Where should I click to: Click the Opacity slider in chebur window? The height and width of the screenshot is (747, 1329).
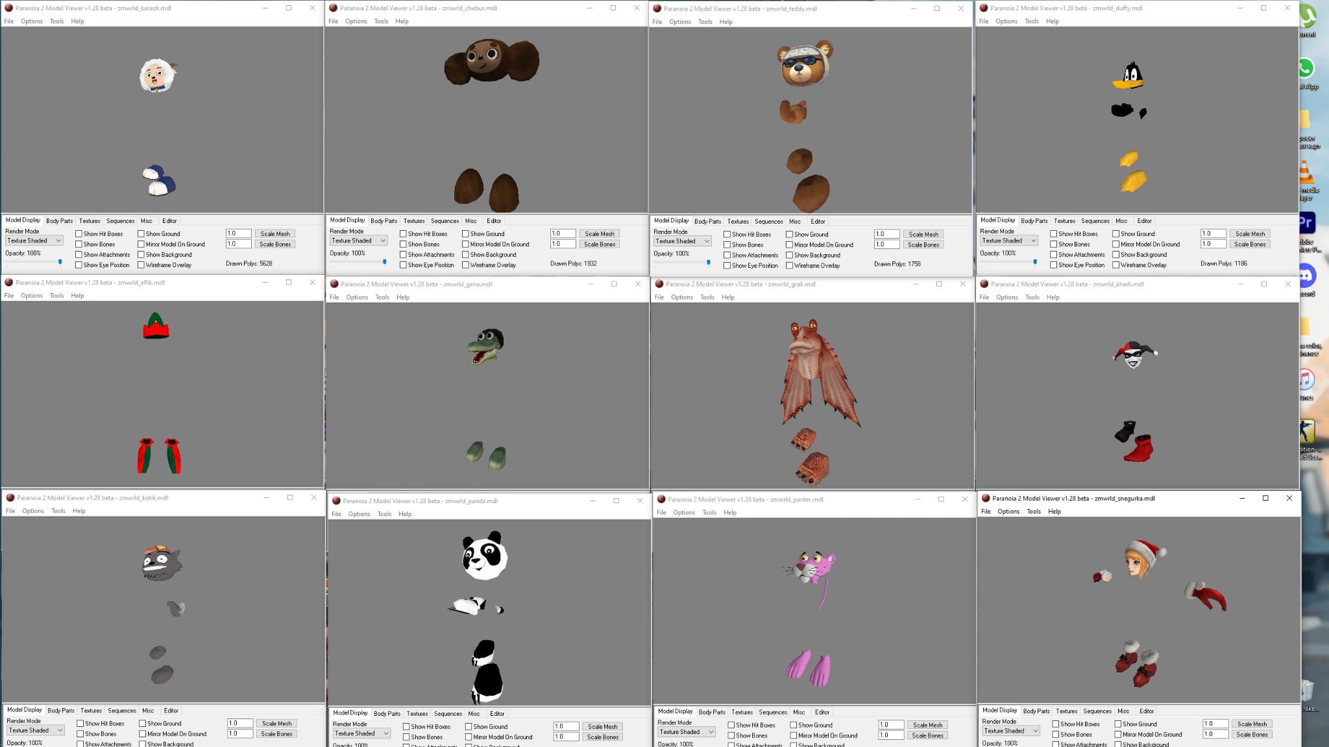(358, 262)
